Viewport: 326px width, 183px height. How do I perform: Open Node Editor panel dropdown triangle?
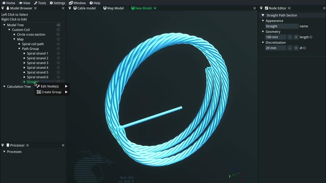[x=261, y=8]
